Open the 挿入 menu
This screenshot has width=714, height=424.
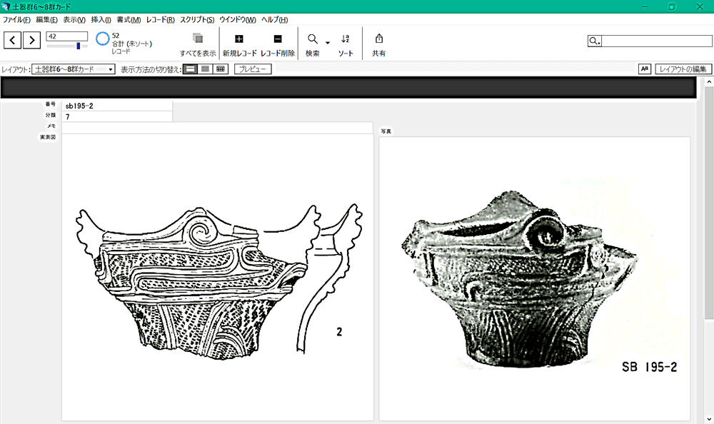click(101, 19)
